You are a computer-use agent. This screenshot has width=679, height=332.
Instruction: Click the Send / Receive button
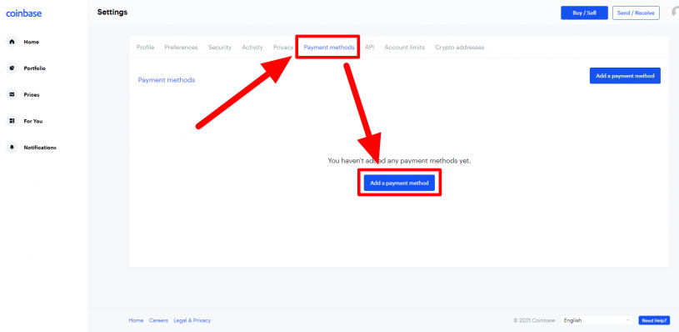[636, 13]
